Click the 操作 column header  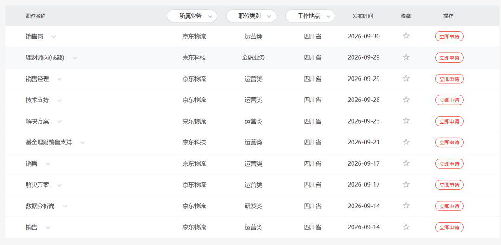pos(448,16)
